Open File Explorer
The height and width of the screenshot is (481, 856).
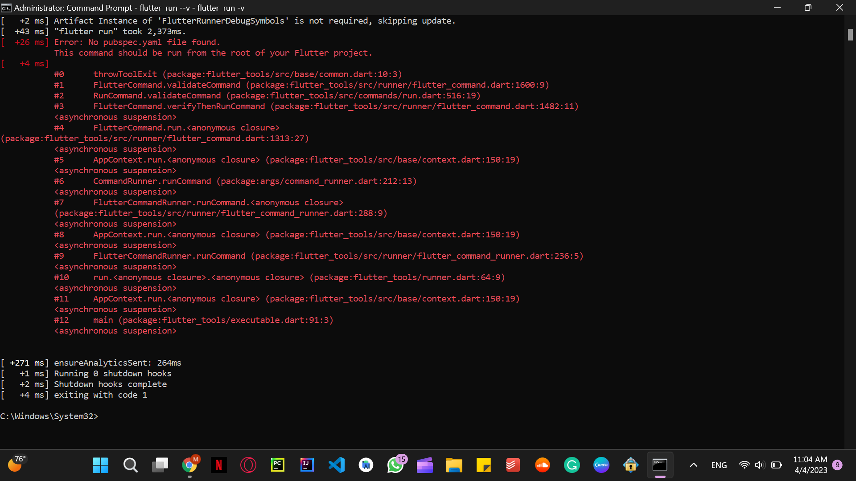pos(454,465)
